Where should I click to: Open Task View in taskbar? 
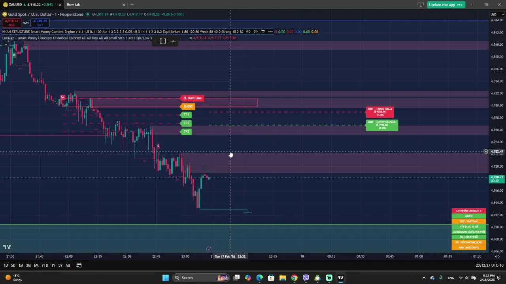[236, 278]
